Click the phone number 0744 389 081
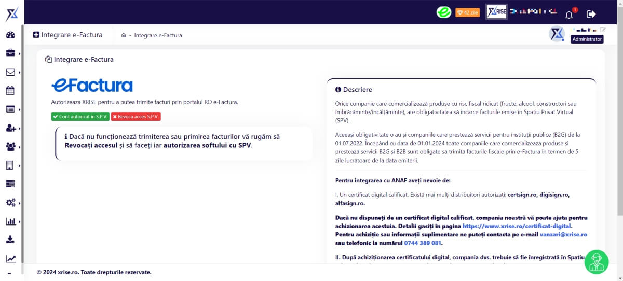The image size is (623, 281). tap(422, 243)
